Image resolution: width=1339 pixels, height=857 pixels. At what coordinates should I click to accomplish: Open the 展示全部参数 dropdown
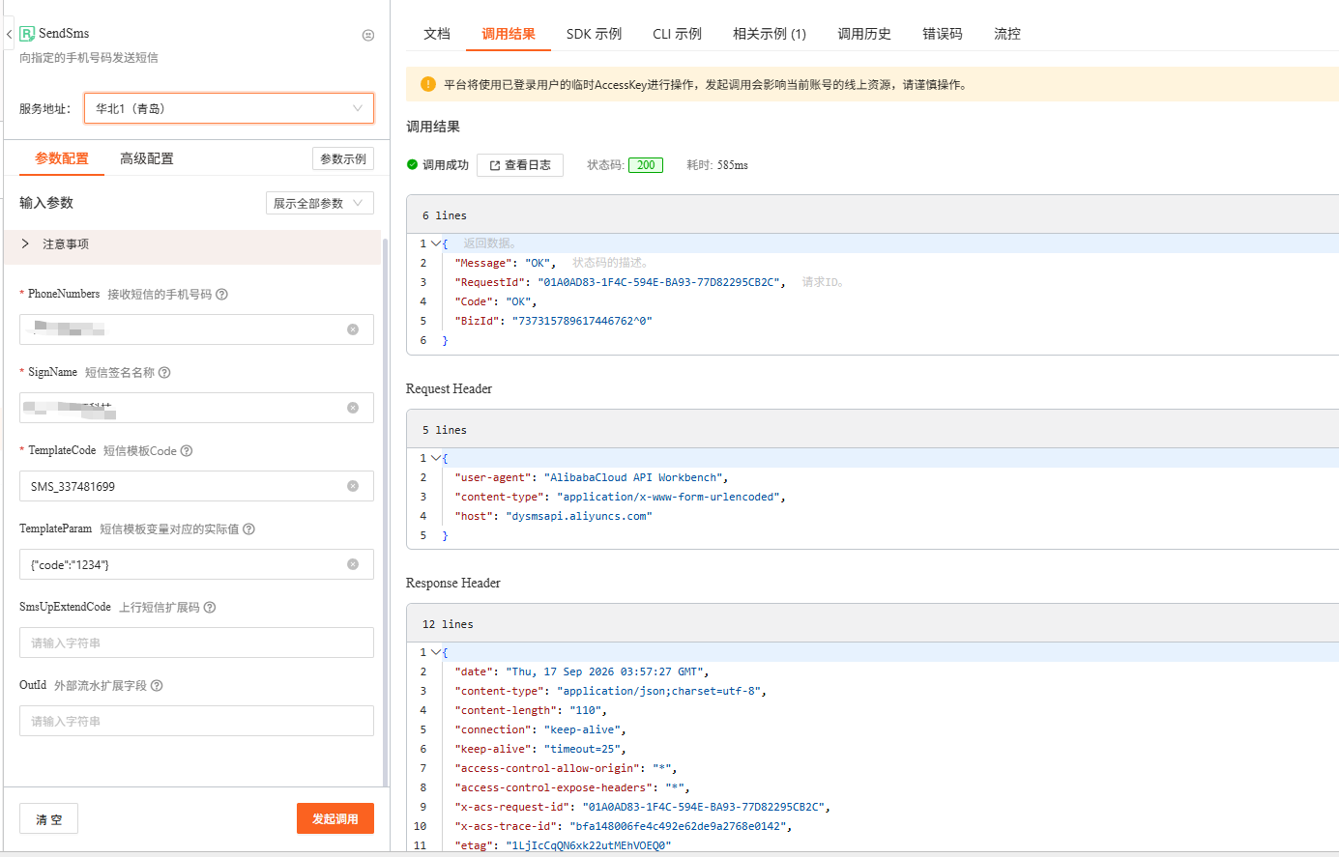(320, 203)
